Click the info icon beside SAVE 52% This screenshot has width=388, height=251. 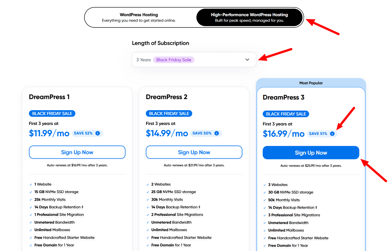coord(98,133)
